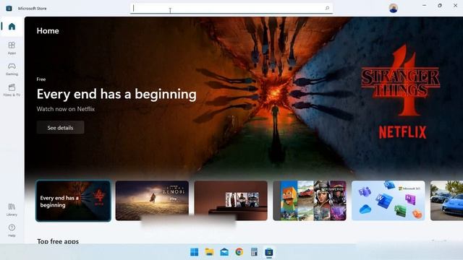Launch Google Chrome from the taskbar
The height and width of the screenshot is (260, 463).
pos(239,252)
